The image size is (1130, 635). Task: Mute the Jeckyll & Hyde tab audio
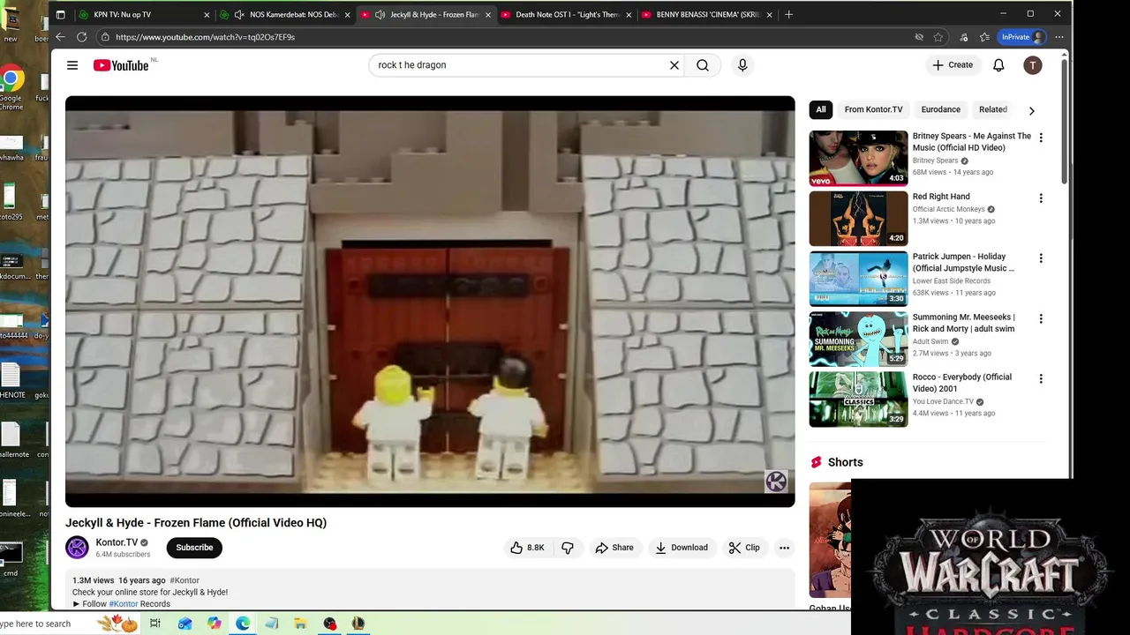pos(380,14)
